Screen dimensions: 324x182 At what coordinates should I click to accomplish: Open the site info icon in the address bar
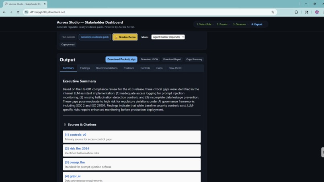[26, 12]
